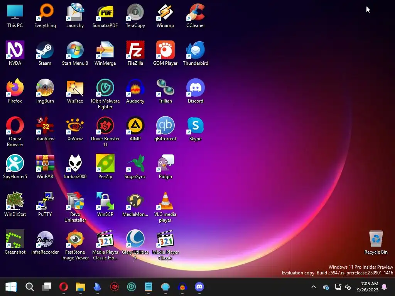Switch to IObit Malware Fighter in taskbar
This screenshot has height=296, width=395.
[x=132, y=287]
